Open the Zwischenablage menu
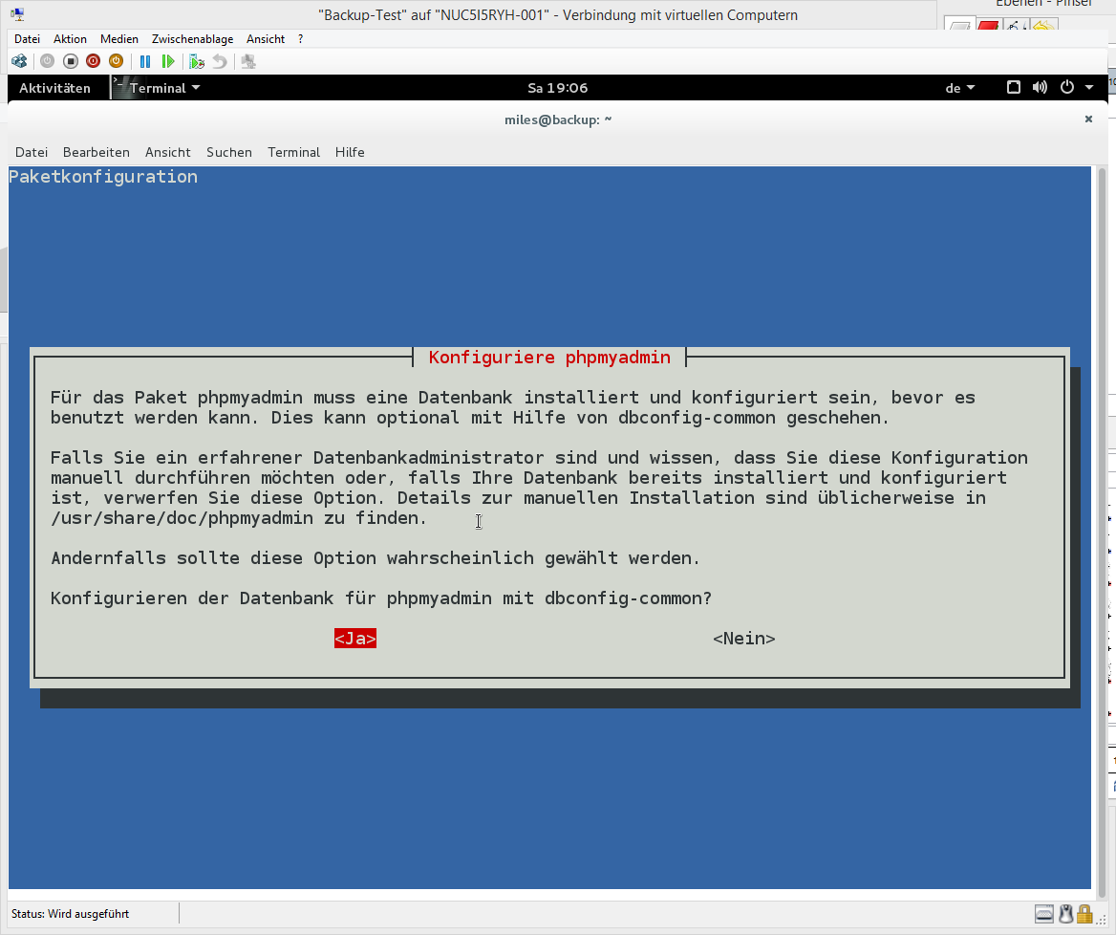The width and height of the screenshot is (1116, 935). [x=192, y=39]
